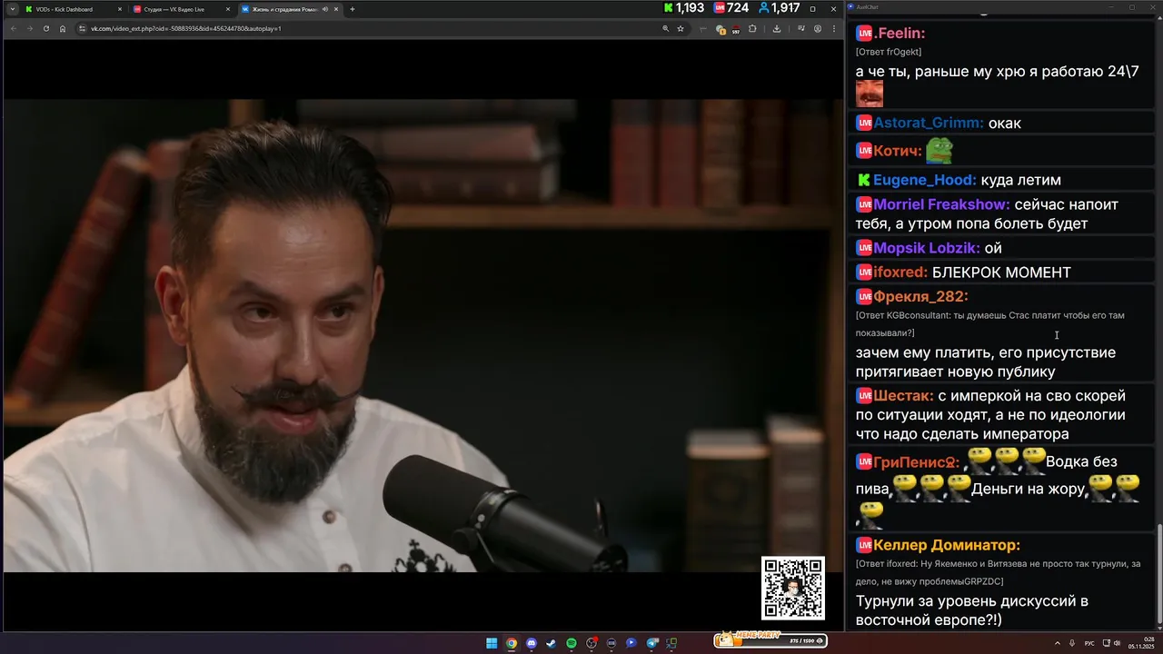The image size is (1163, 654).
Task: Select the Жизнь и страдания browser tab
Action: (291, 9)
